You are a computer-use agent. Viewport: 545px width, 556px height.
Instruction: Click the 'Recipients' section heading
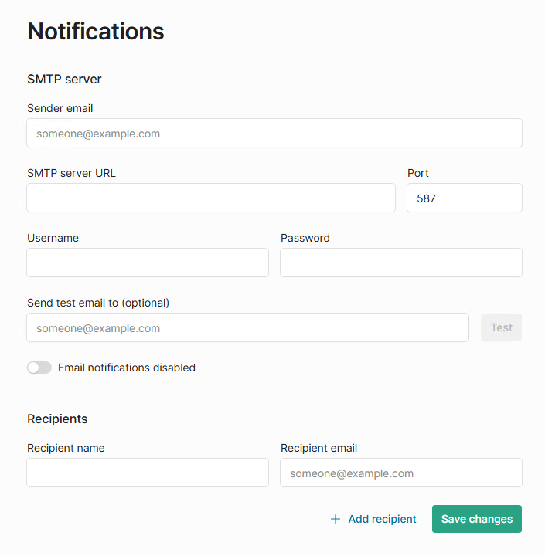57,419
